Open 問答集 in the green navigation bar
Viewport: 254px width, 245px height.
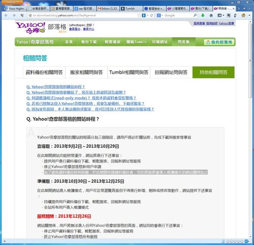pyautogui.click(x=183, y=42)
